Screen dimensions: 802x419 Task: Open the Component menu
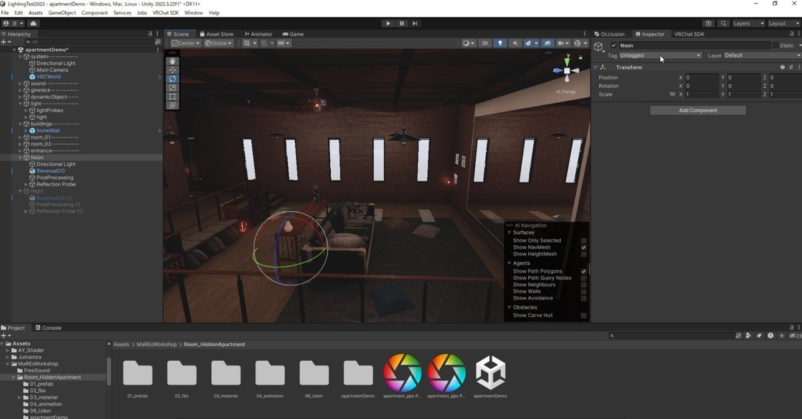click(x=94, y=13)
